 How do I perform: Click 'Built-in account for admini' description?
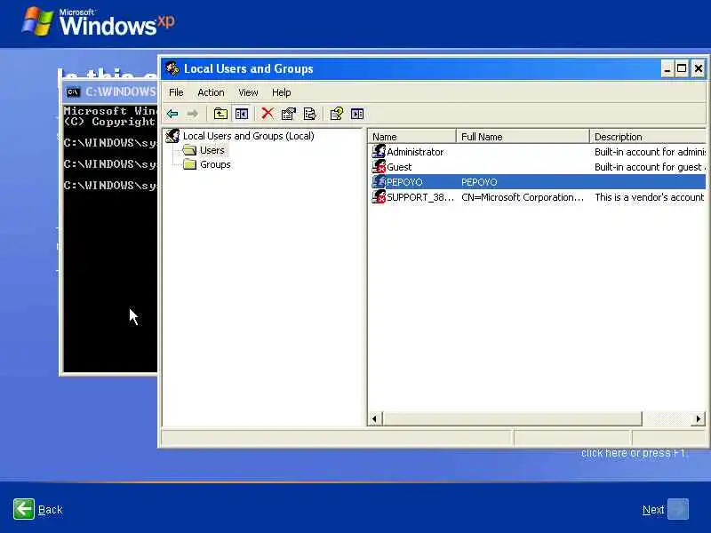click(650, 152)
